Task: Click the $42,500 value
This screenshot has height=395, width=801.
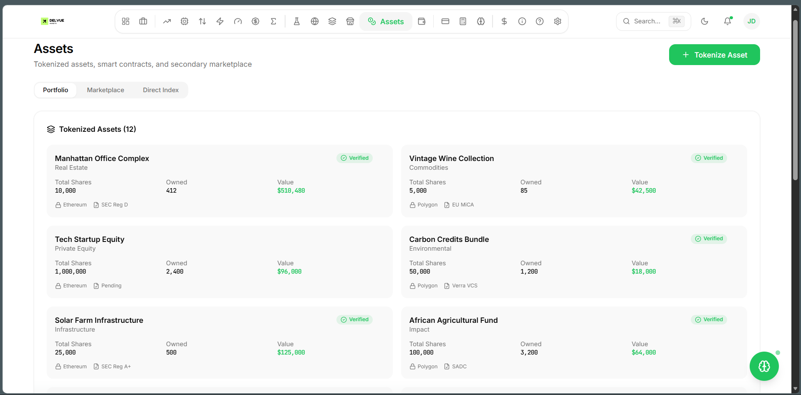Action: pos(644,191)
